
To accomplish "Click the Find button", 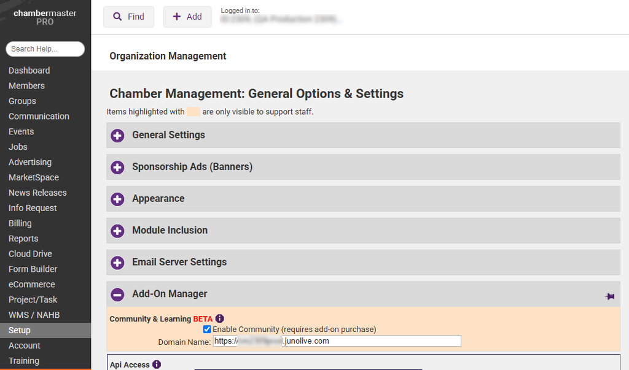I will [x=128, y=17].
